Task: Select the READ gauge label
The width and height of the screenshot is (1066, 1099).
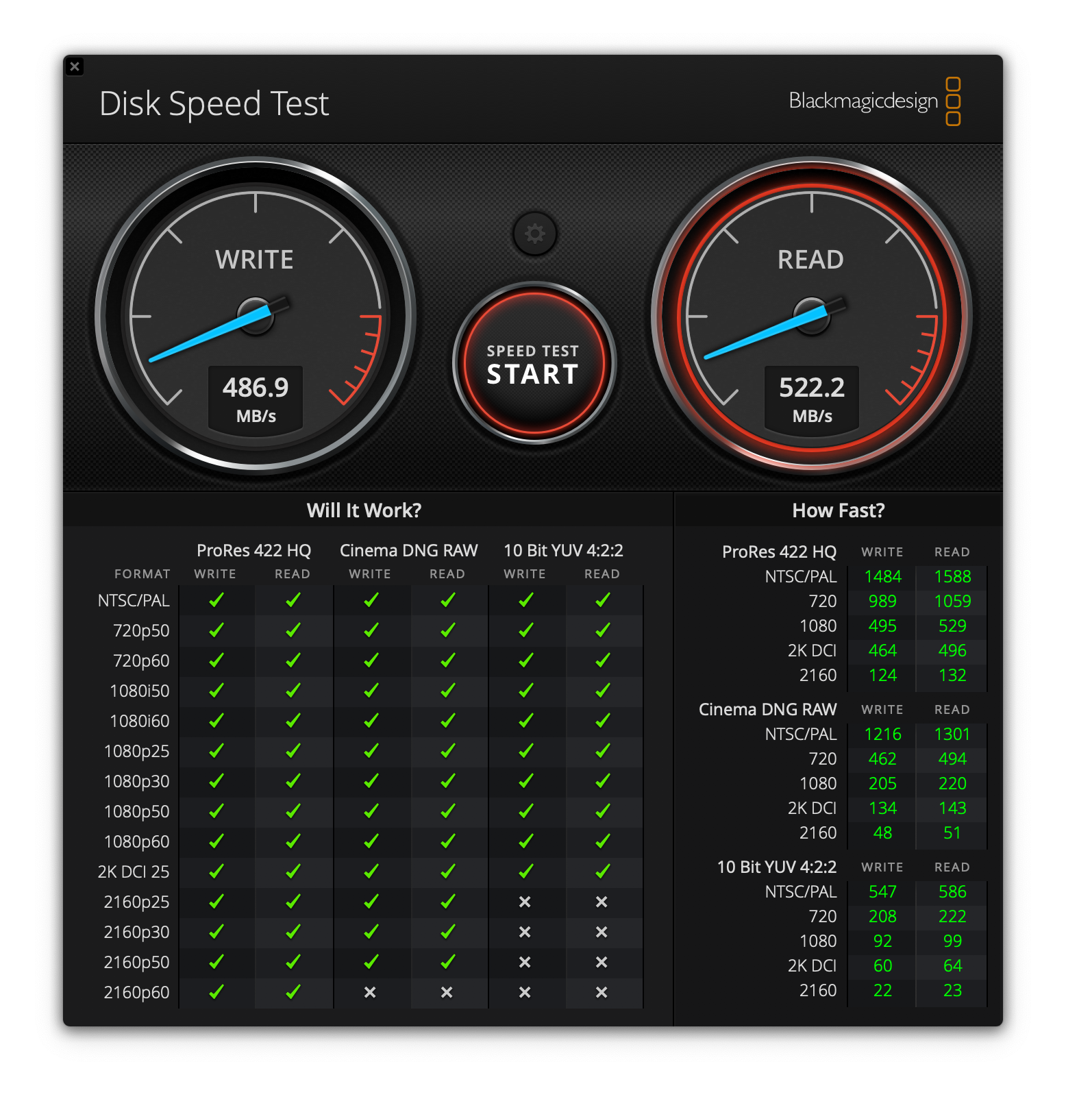Action: (810, 260)
